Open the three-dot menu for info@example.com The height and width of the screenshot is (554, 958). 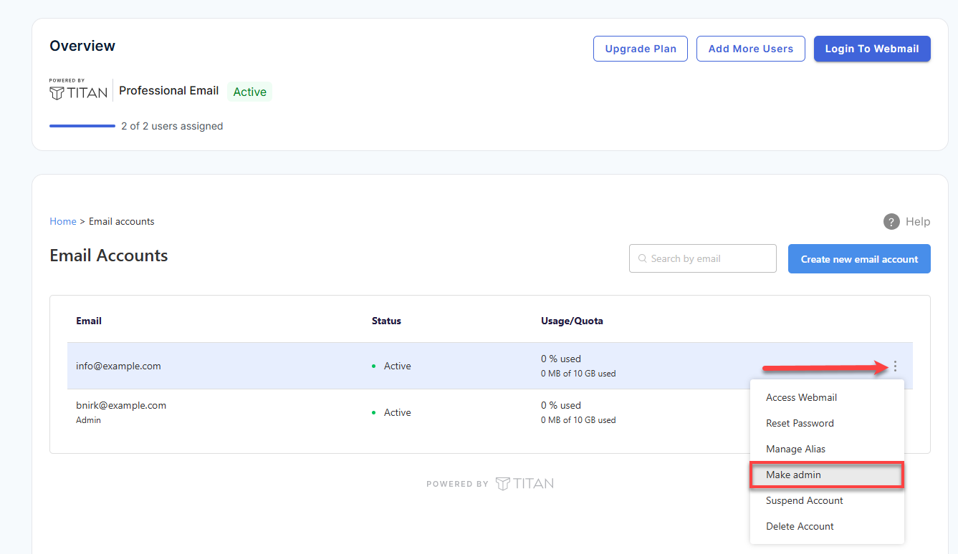coord(895,366)
